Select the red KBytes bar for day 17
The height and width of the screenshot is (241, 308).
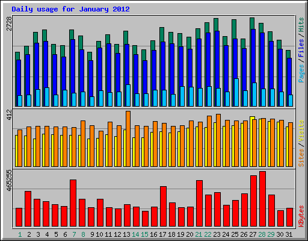click(163, 207)
